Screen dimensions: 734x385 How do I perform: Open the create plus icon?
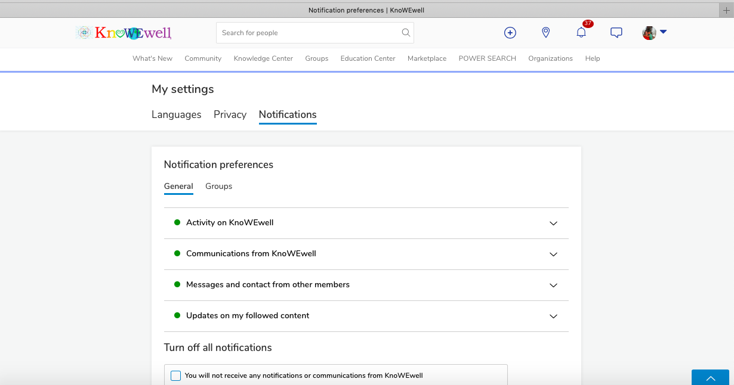point(510,33)
